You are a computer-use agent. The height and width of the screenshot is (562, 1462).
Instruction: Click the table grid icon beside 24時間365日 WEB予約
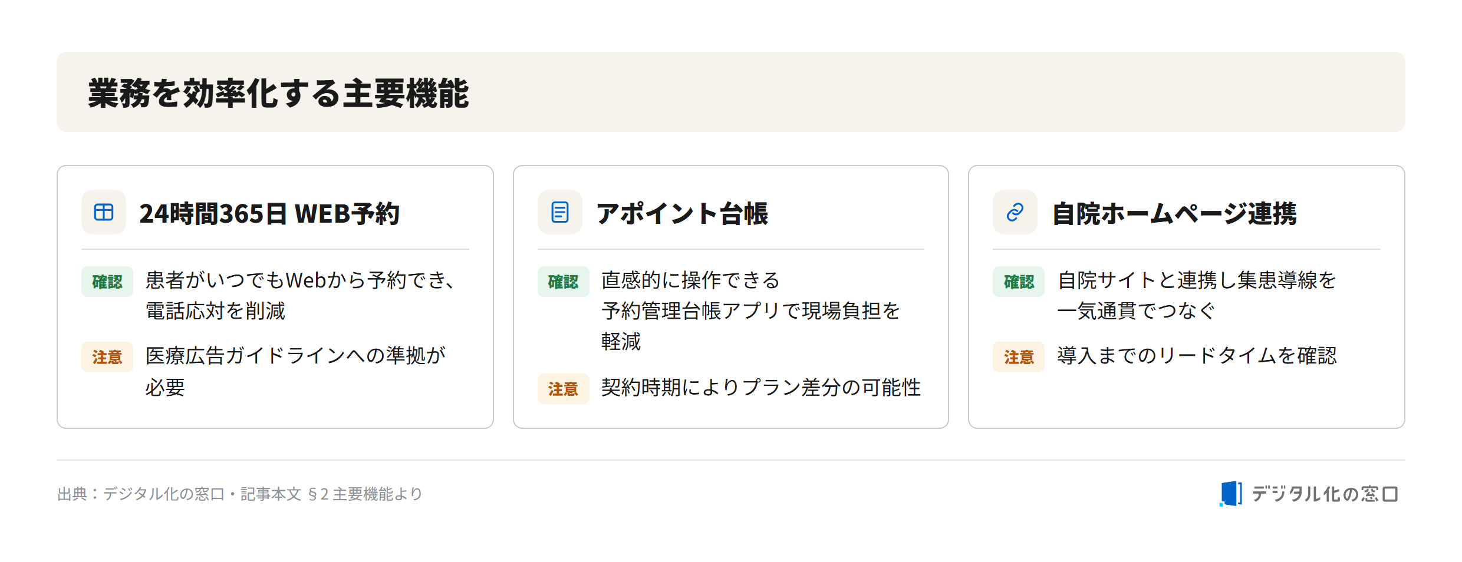point(104,212)
